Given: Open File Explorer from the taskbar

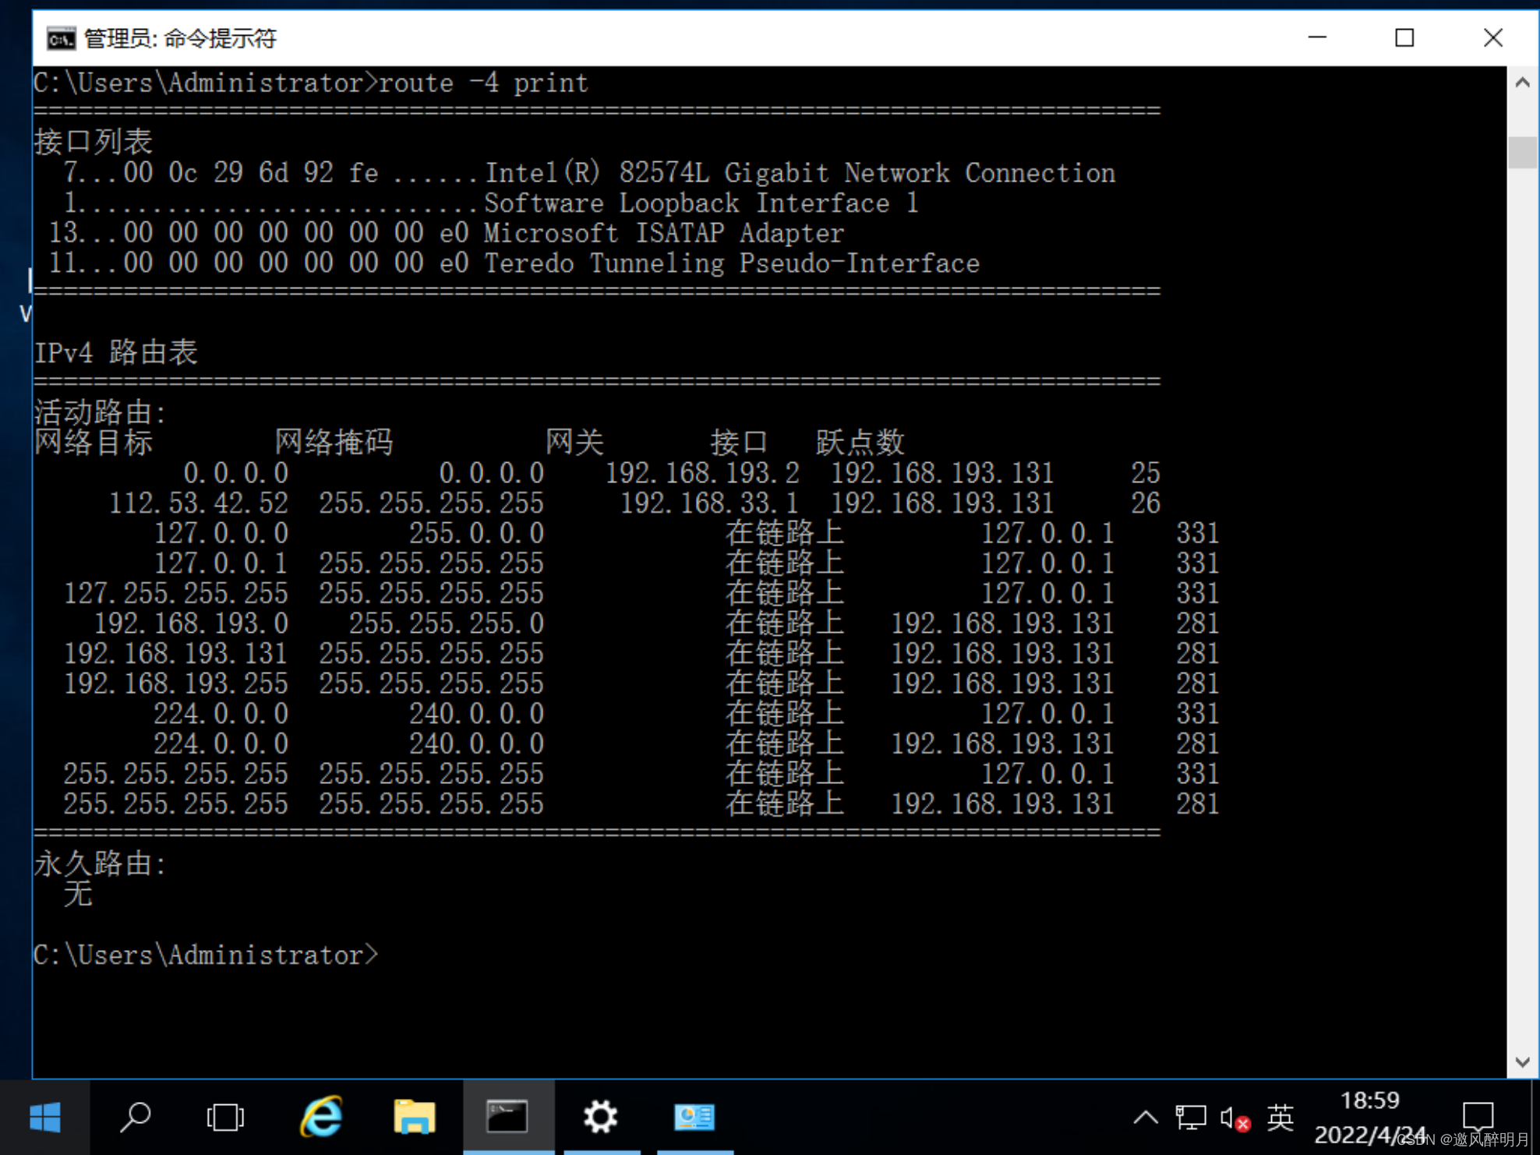Looking at the screenshot, I should coord(414,1118).
